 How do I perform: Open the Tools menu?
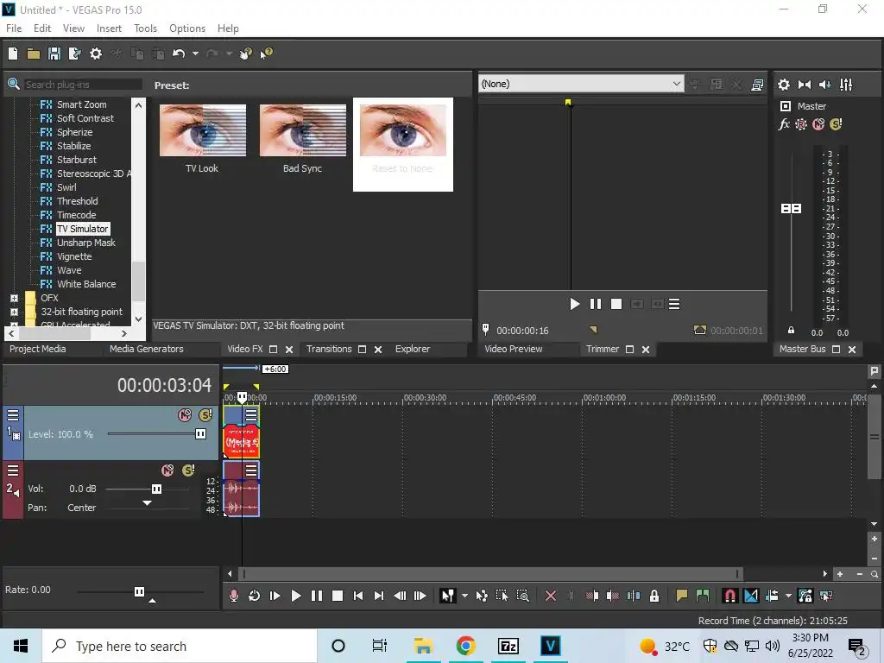(145, 28)
